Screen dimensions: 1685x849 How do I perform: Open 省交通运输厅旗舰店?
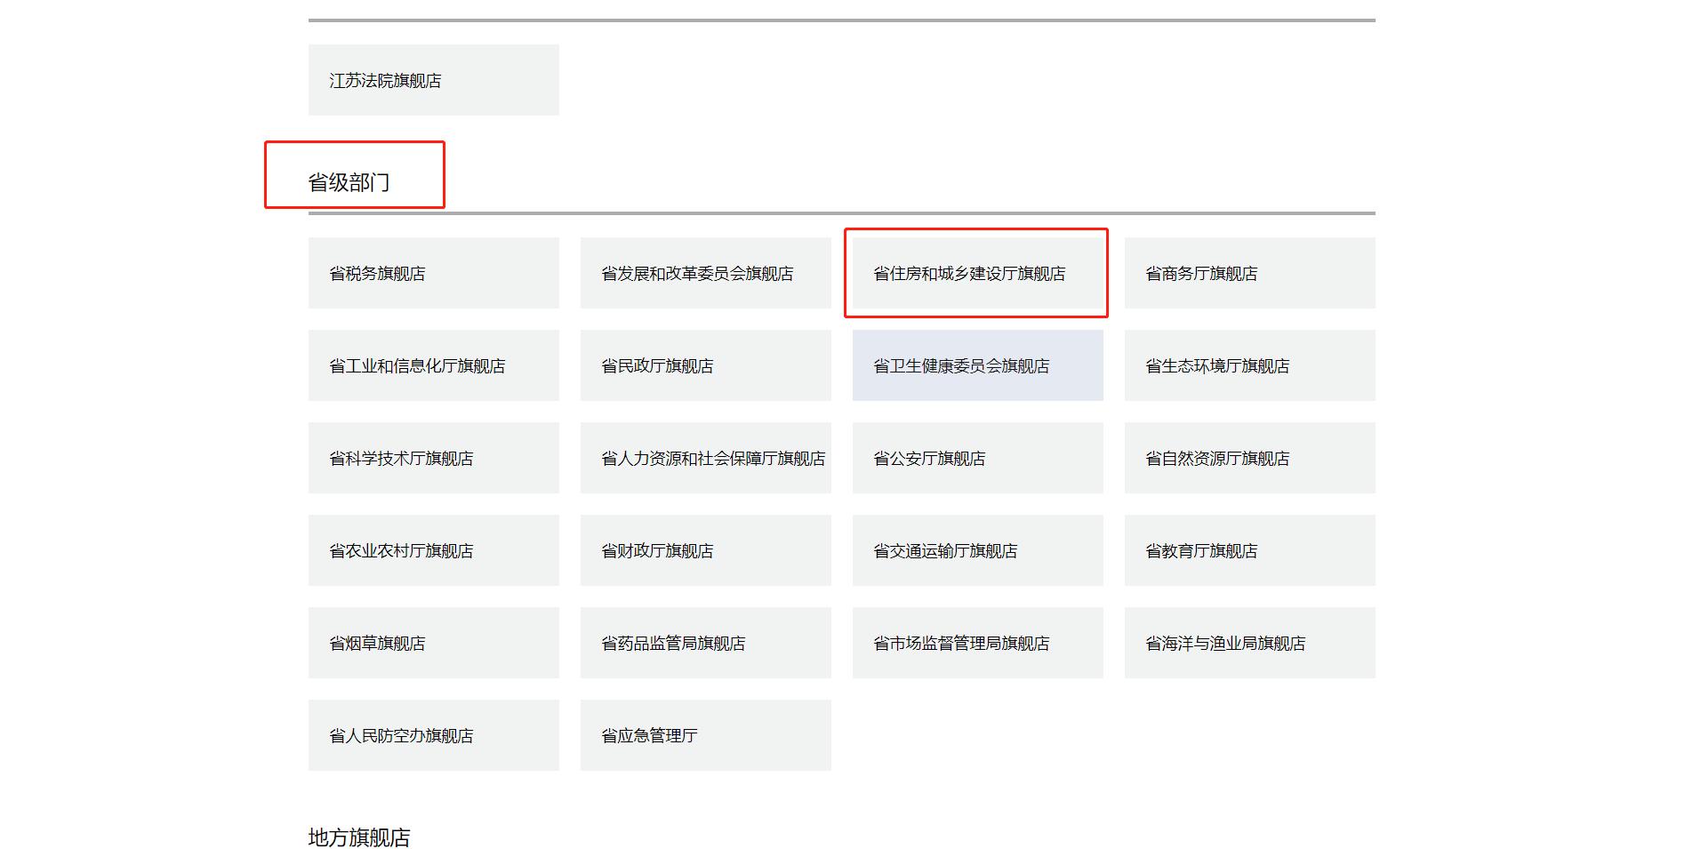(978, 550)
